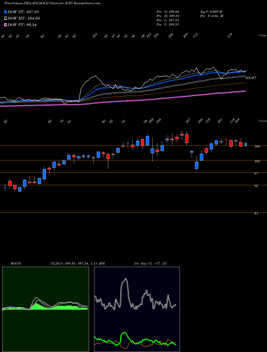Open the green MACD histogram panel
The image size is (267, 352).
45,309
